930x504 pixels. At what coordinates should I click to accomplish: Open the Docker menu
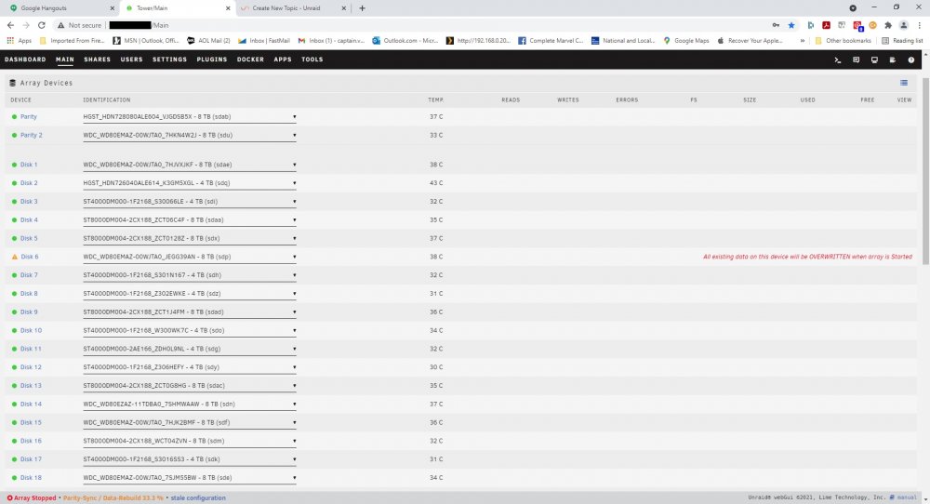(250, 60)
